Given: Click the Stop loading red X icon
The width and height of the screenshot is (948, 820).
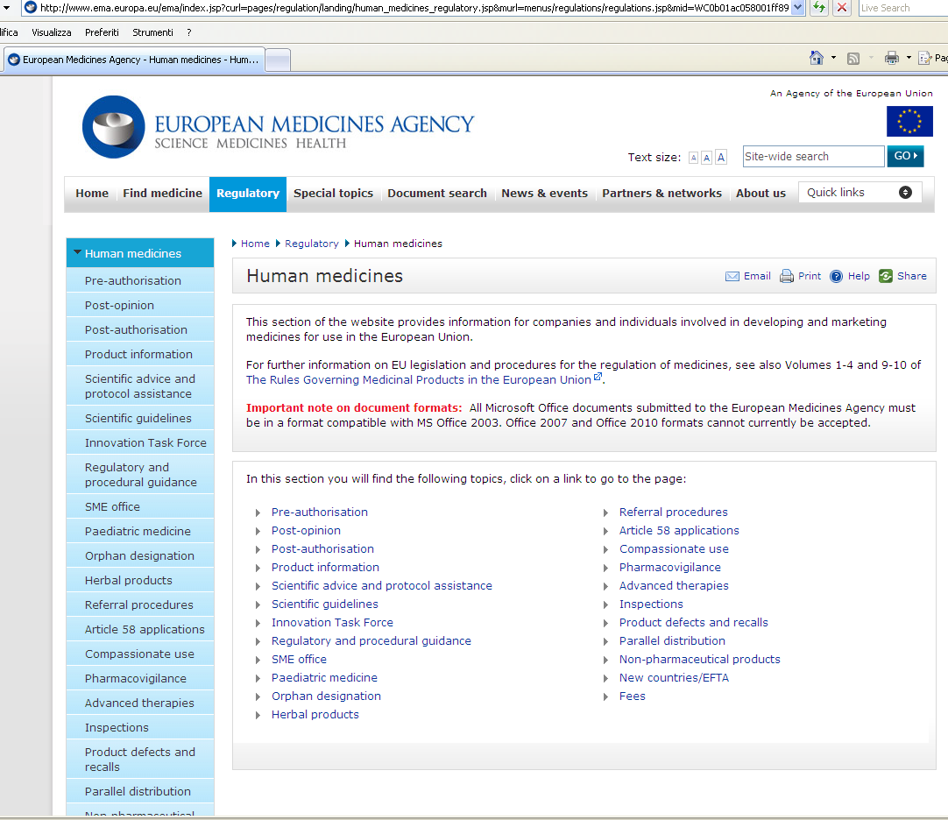Looking at the screenshot, I should point(841,8).
